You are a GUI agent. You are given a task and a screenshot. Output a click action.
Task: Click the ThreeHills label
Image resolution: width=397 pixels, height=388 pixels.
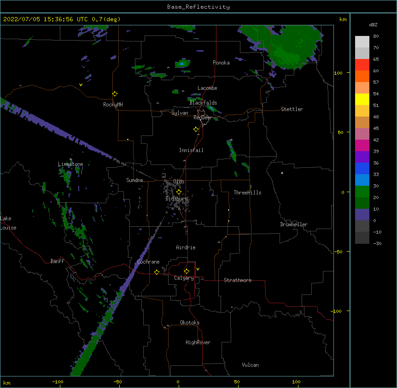point(247,193)
